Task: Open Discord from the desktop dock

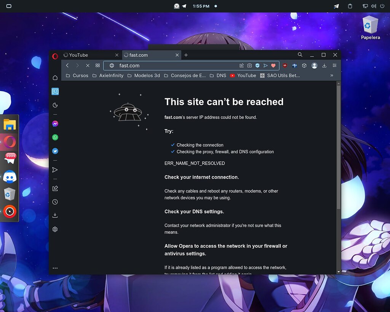Action: pyautogui.click(x=9, y=176)
